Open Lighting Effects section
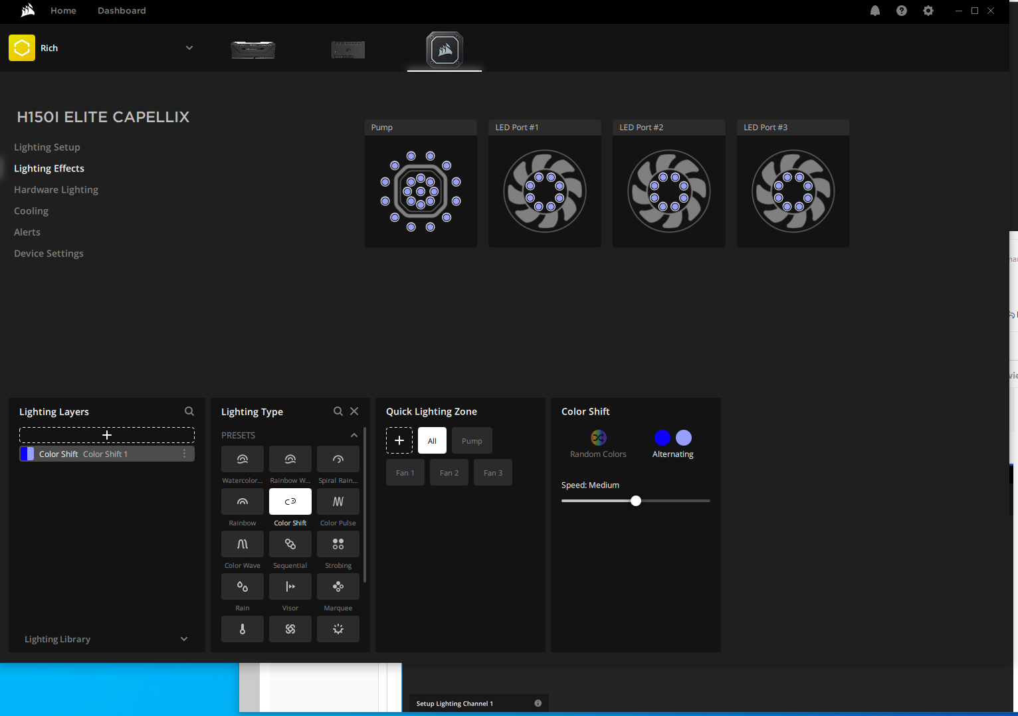 49,169
